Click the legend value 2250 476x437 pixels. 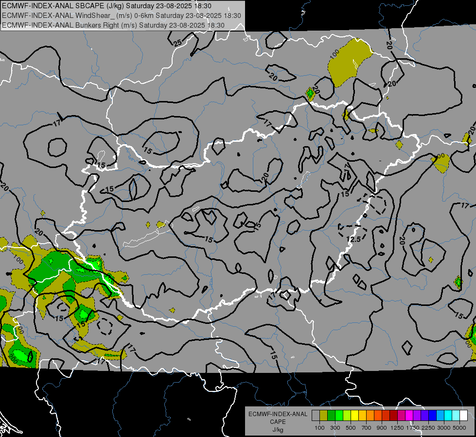point(428,428)
